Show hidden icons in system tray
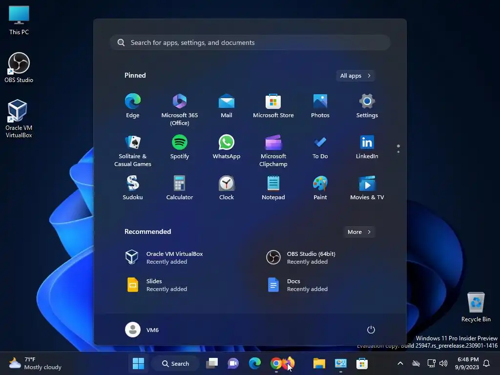This screenshot has width=500, height=375. tap(400, 363)
